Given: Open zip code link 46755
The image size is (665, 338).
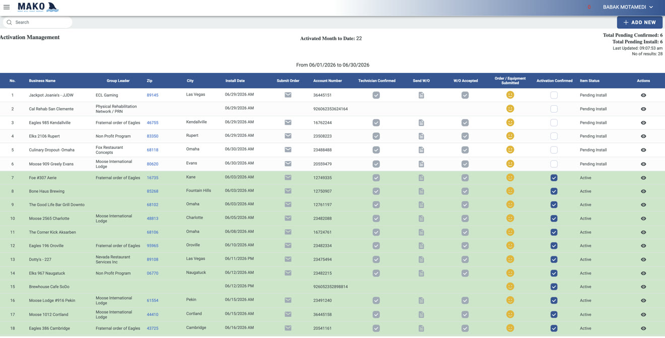Looking at the screenshot, I should [153, 123].
